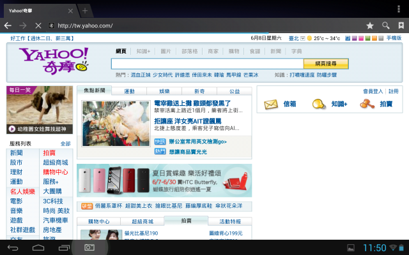The height and width of the screenshot is (255, 409).
Task: Click hot search term 少女時代
Action: [x=162, y=75]
